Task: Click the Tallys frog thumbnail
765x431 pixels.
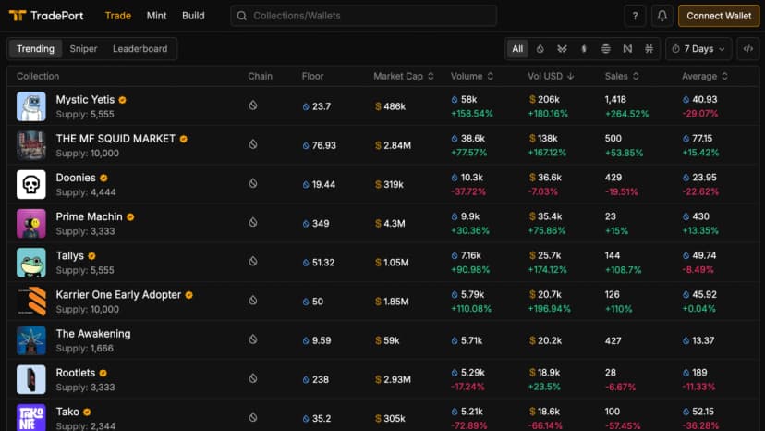Action: 31,263
